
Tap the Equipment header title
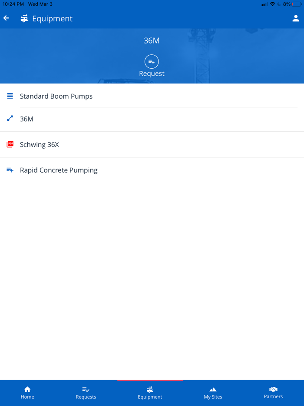[x=52, y=19]
